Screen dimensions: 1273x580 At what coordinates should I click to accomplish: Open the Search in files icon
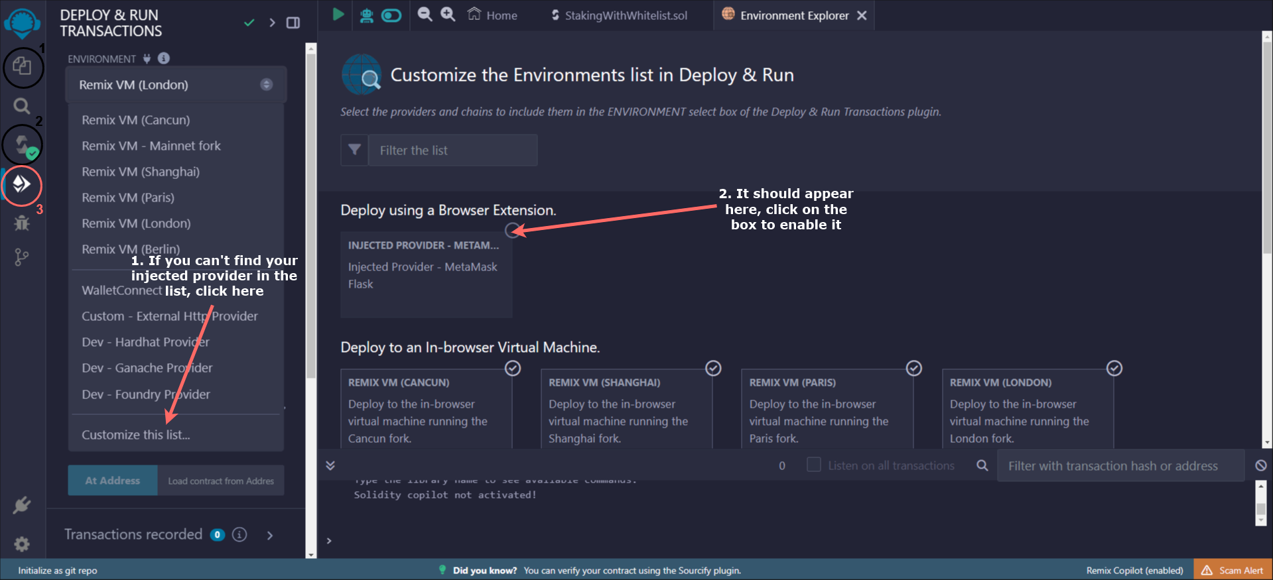[22, 106]
